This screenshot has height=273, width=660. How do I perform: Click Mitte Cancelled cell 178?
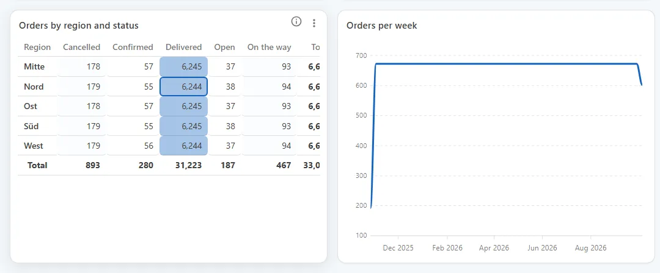click(x=82, y=66)
